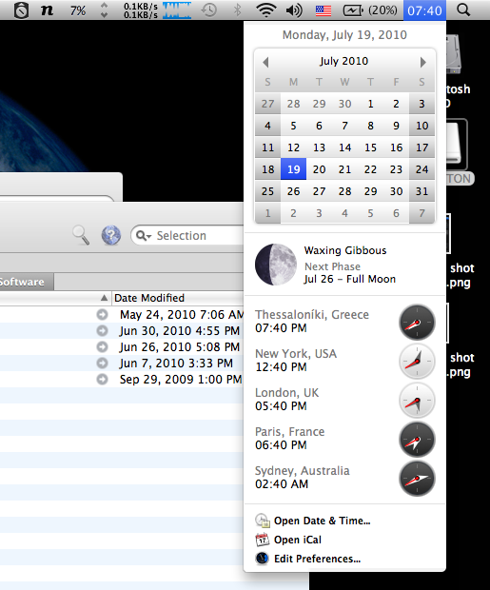Select today, July 19, in the calendar

click(x=294, y=169)
